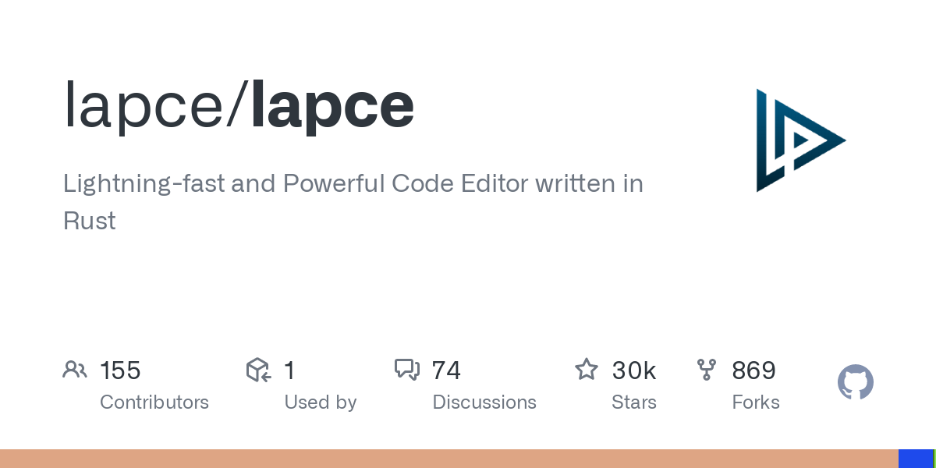
Task: Click the blue language bar segment
Action: coord(916,459)
